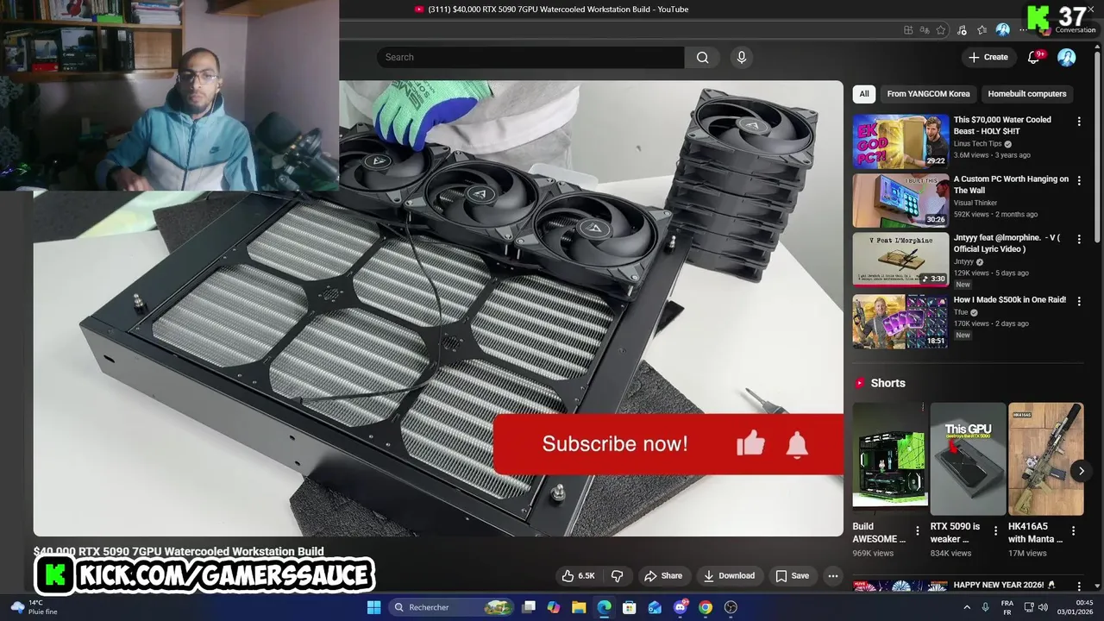Activate voice search microphone icon
Viewport: 1104px width, 621px height.
pyautogui.click(x=741, y=57)
